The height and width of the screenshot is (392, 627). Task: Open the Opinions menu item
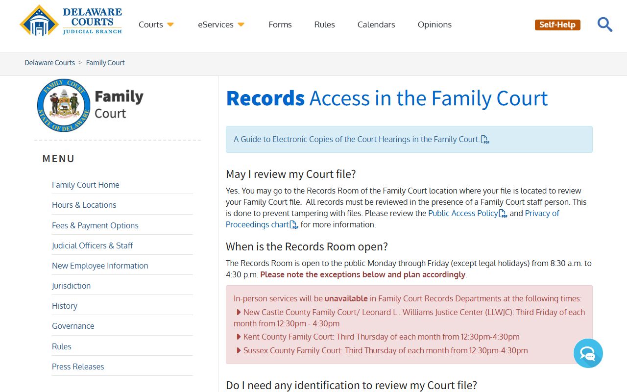[434, 24]
